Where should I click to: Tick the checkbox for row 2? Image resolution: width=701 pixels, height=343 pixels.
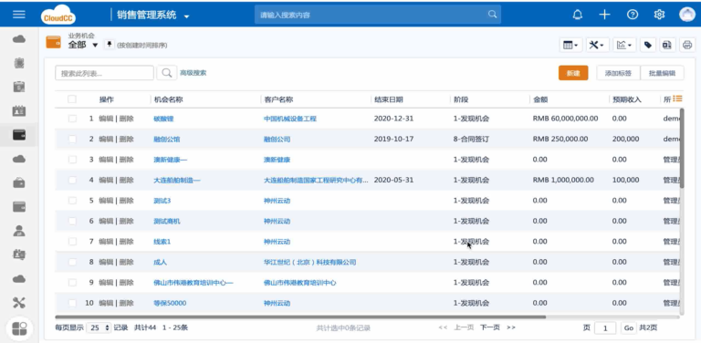point(72,139)
